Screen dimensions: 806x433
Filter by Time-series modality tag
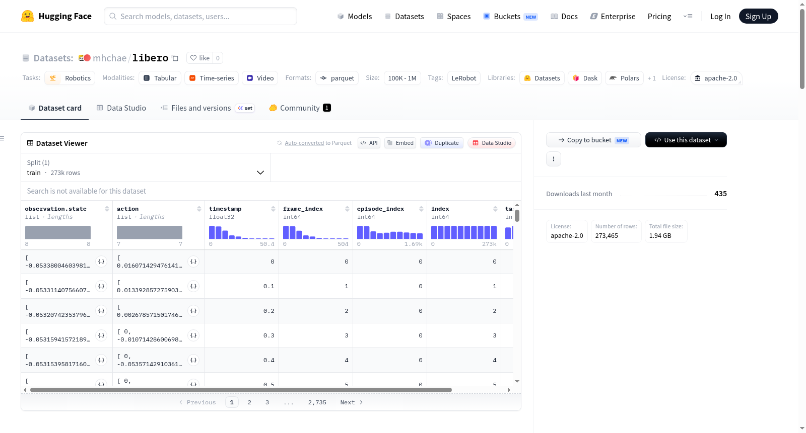(x=212, y=78)
